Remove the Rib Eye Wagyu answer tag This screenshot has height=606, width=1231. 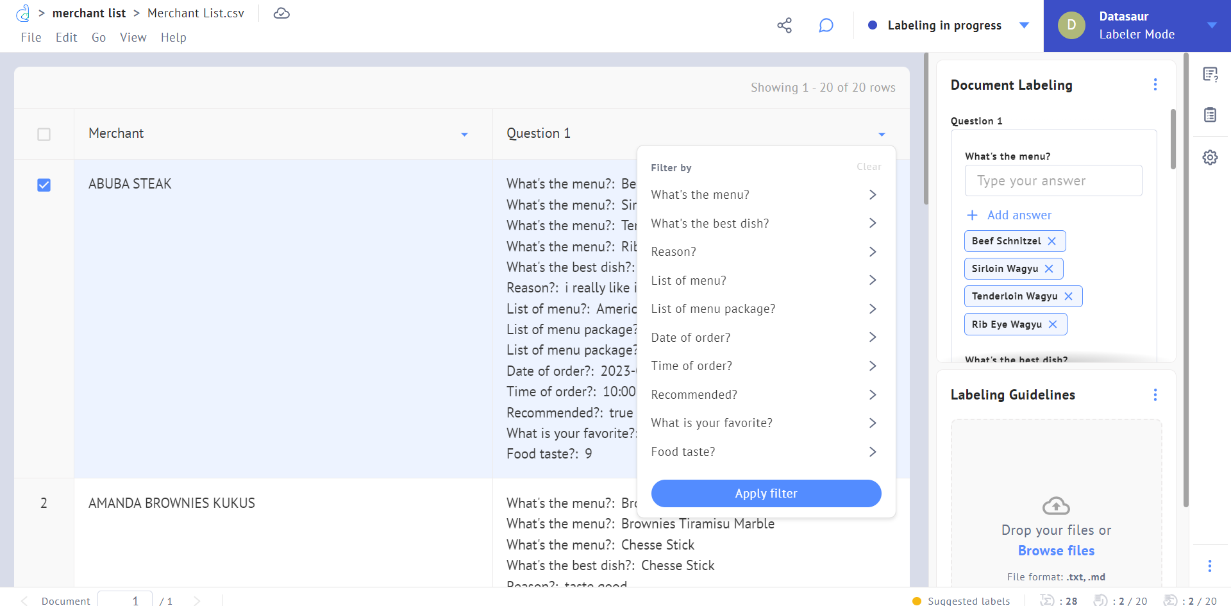coord(1052,324)
